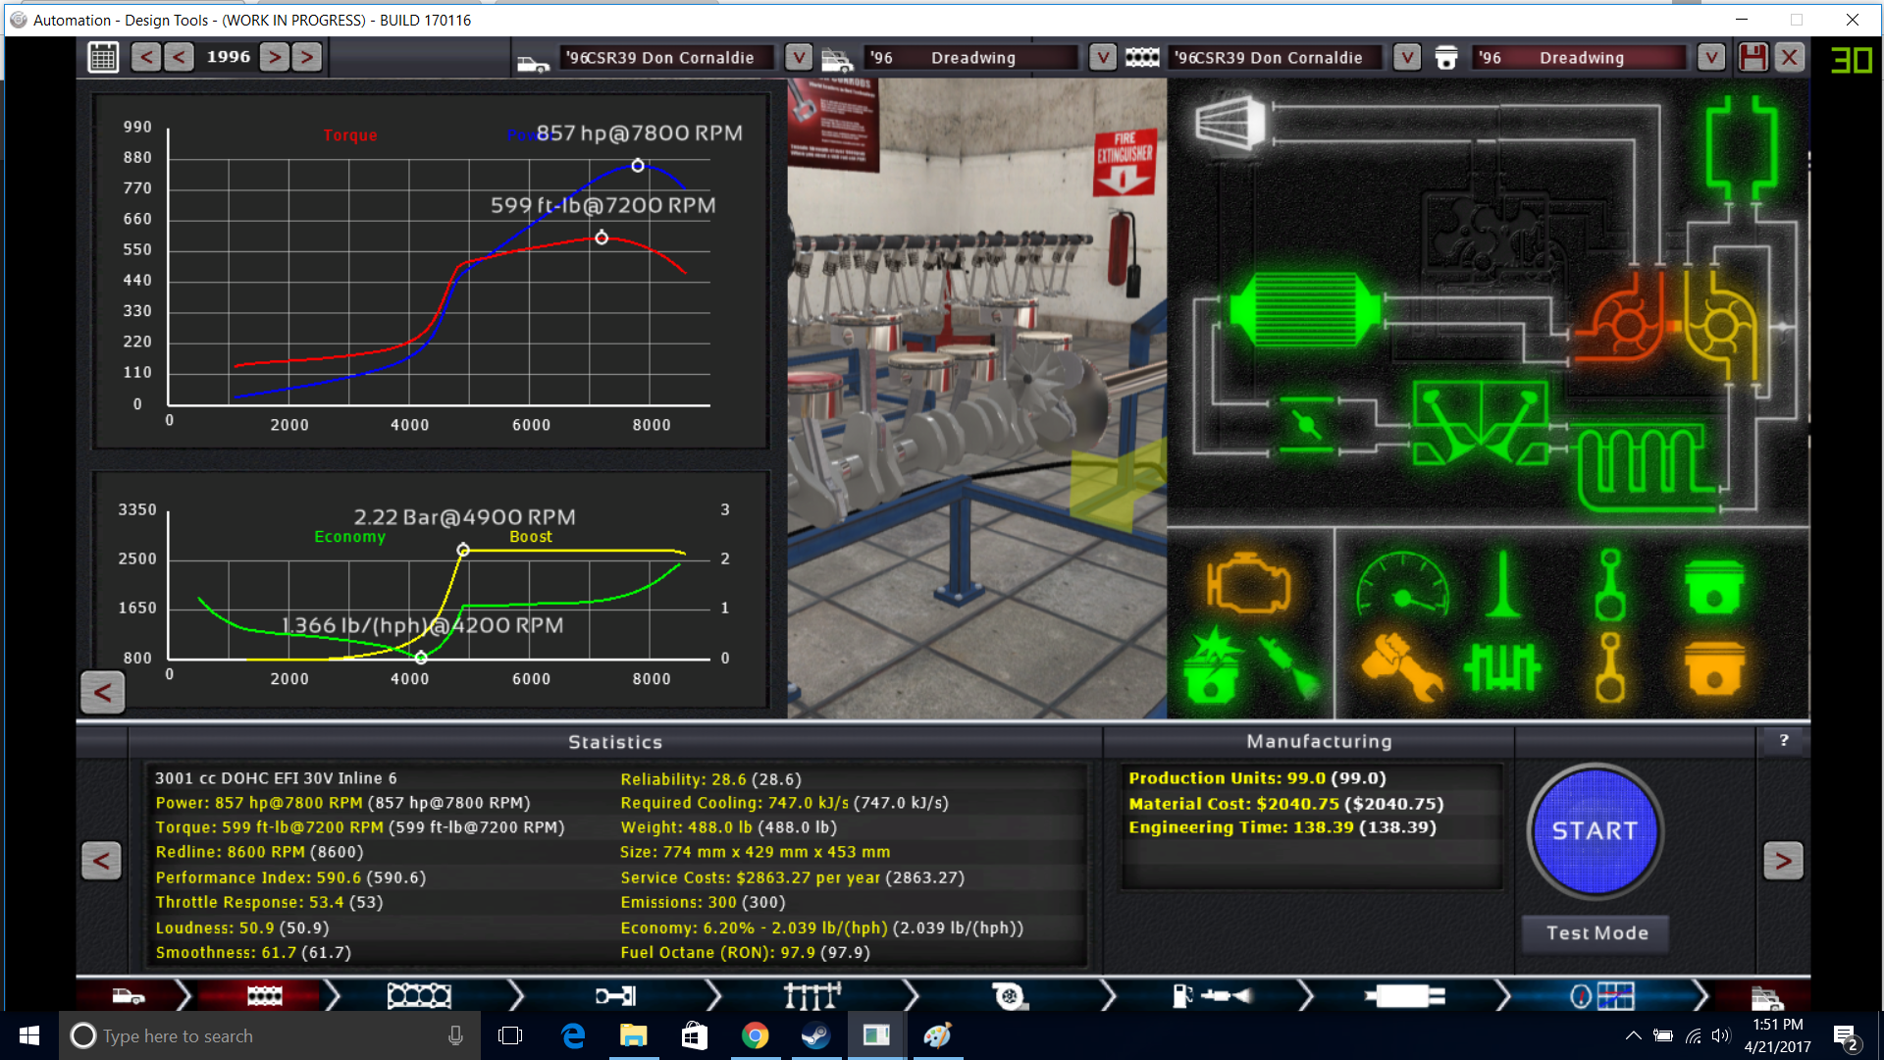Click the green crankshaft icon
Screen dimensions: 1884x1060
1502,667
